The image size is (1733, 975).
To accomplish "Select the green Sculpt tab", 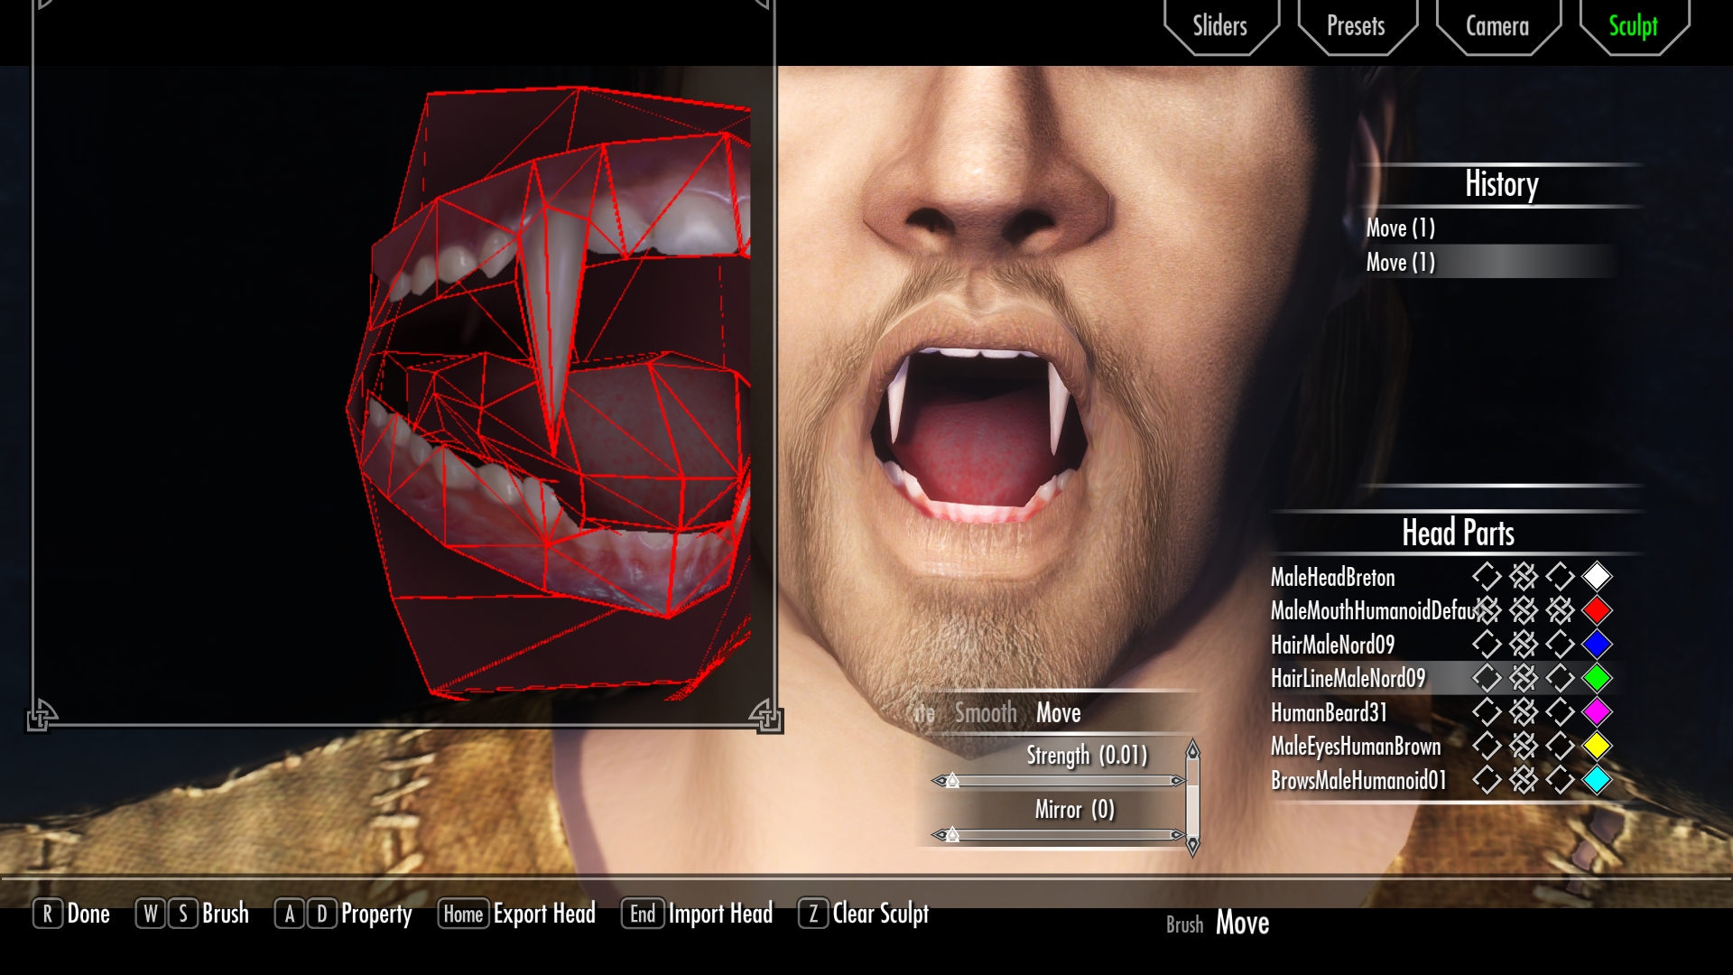I will coord(1634,26).
